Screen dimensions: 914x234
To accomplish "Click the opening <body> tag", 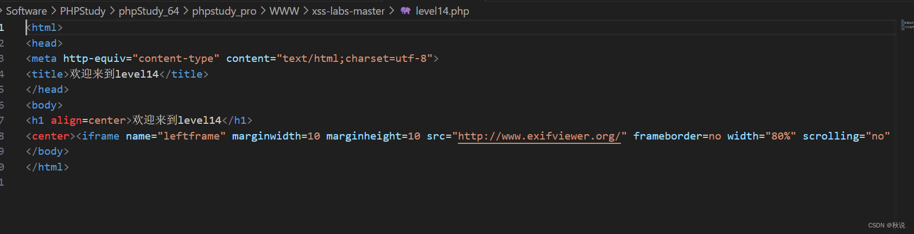I will click(45, 105).
